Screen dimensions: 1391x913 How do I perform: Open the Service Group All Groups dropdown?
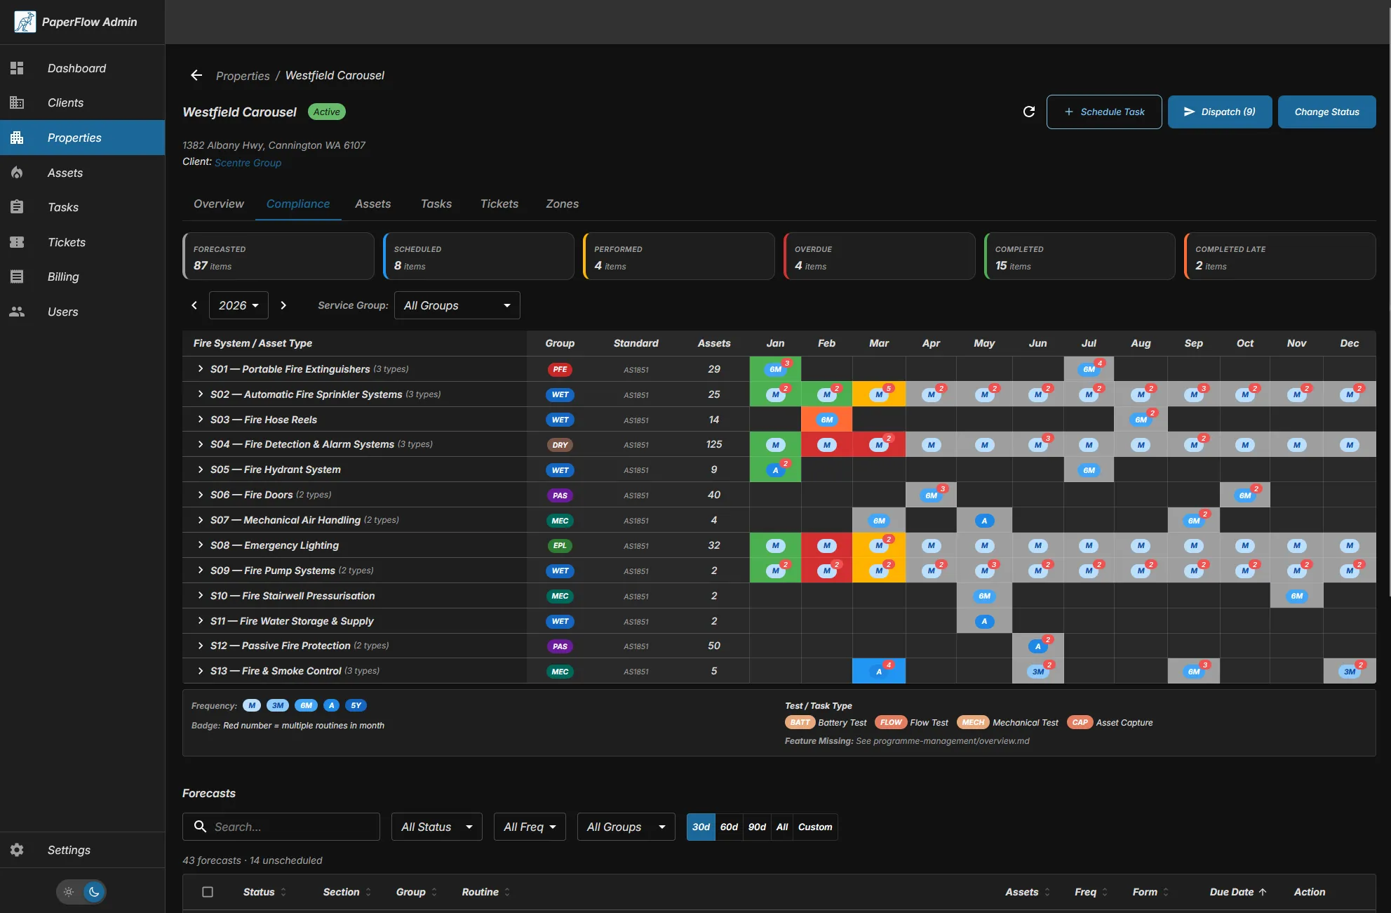[x=457, y=305]
